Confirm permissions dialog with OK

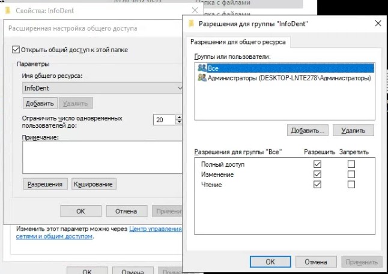(270, 261)
